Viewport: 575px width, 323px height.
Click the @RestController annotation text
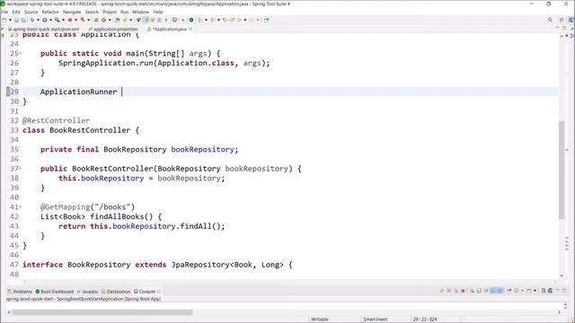(x=56, y=120)
